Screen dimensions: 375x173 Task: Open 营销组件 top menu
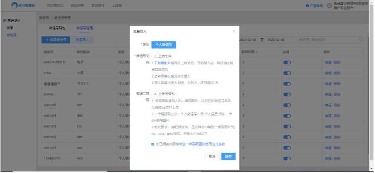click(98, 6)
